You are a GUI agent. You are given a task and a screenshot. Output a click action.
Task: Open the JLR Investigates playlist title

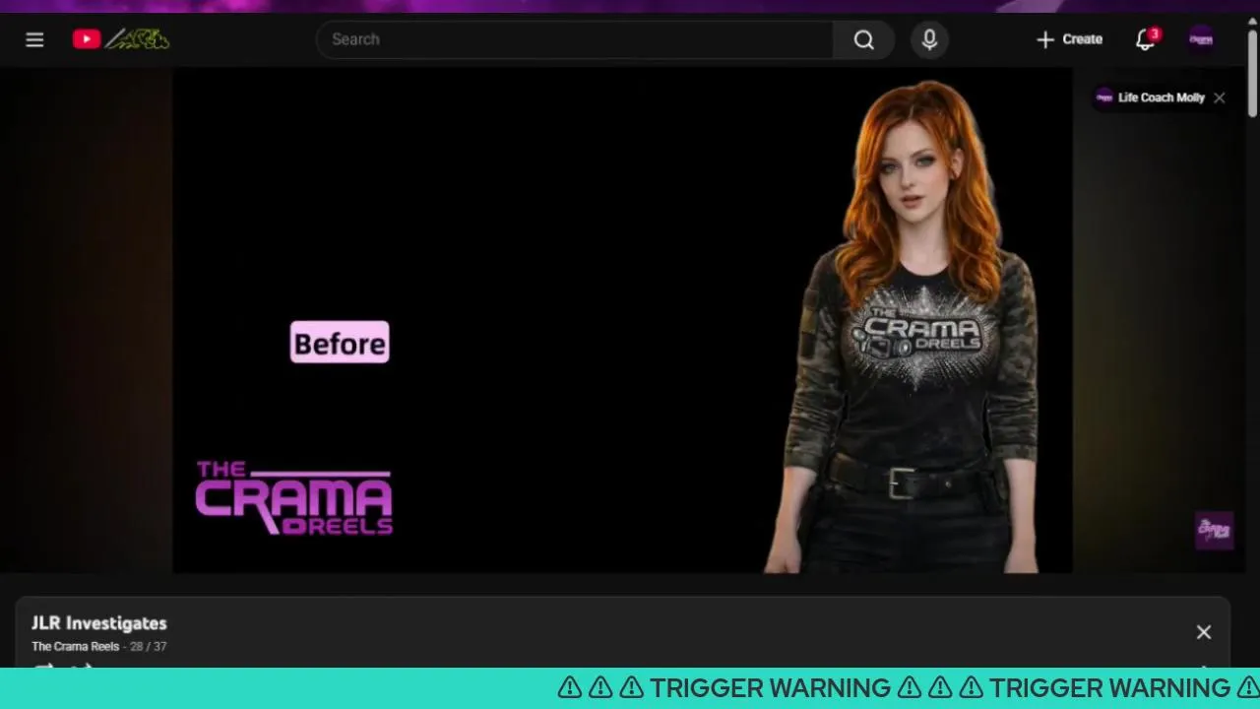[99, 623]
